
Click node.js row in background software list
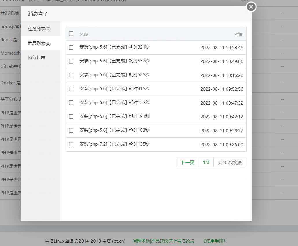[x=10, y=27]
